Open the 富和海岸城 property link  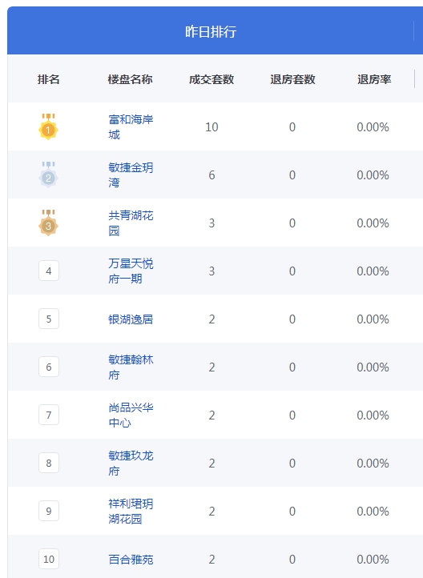(x=131, y=126)
